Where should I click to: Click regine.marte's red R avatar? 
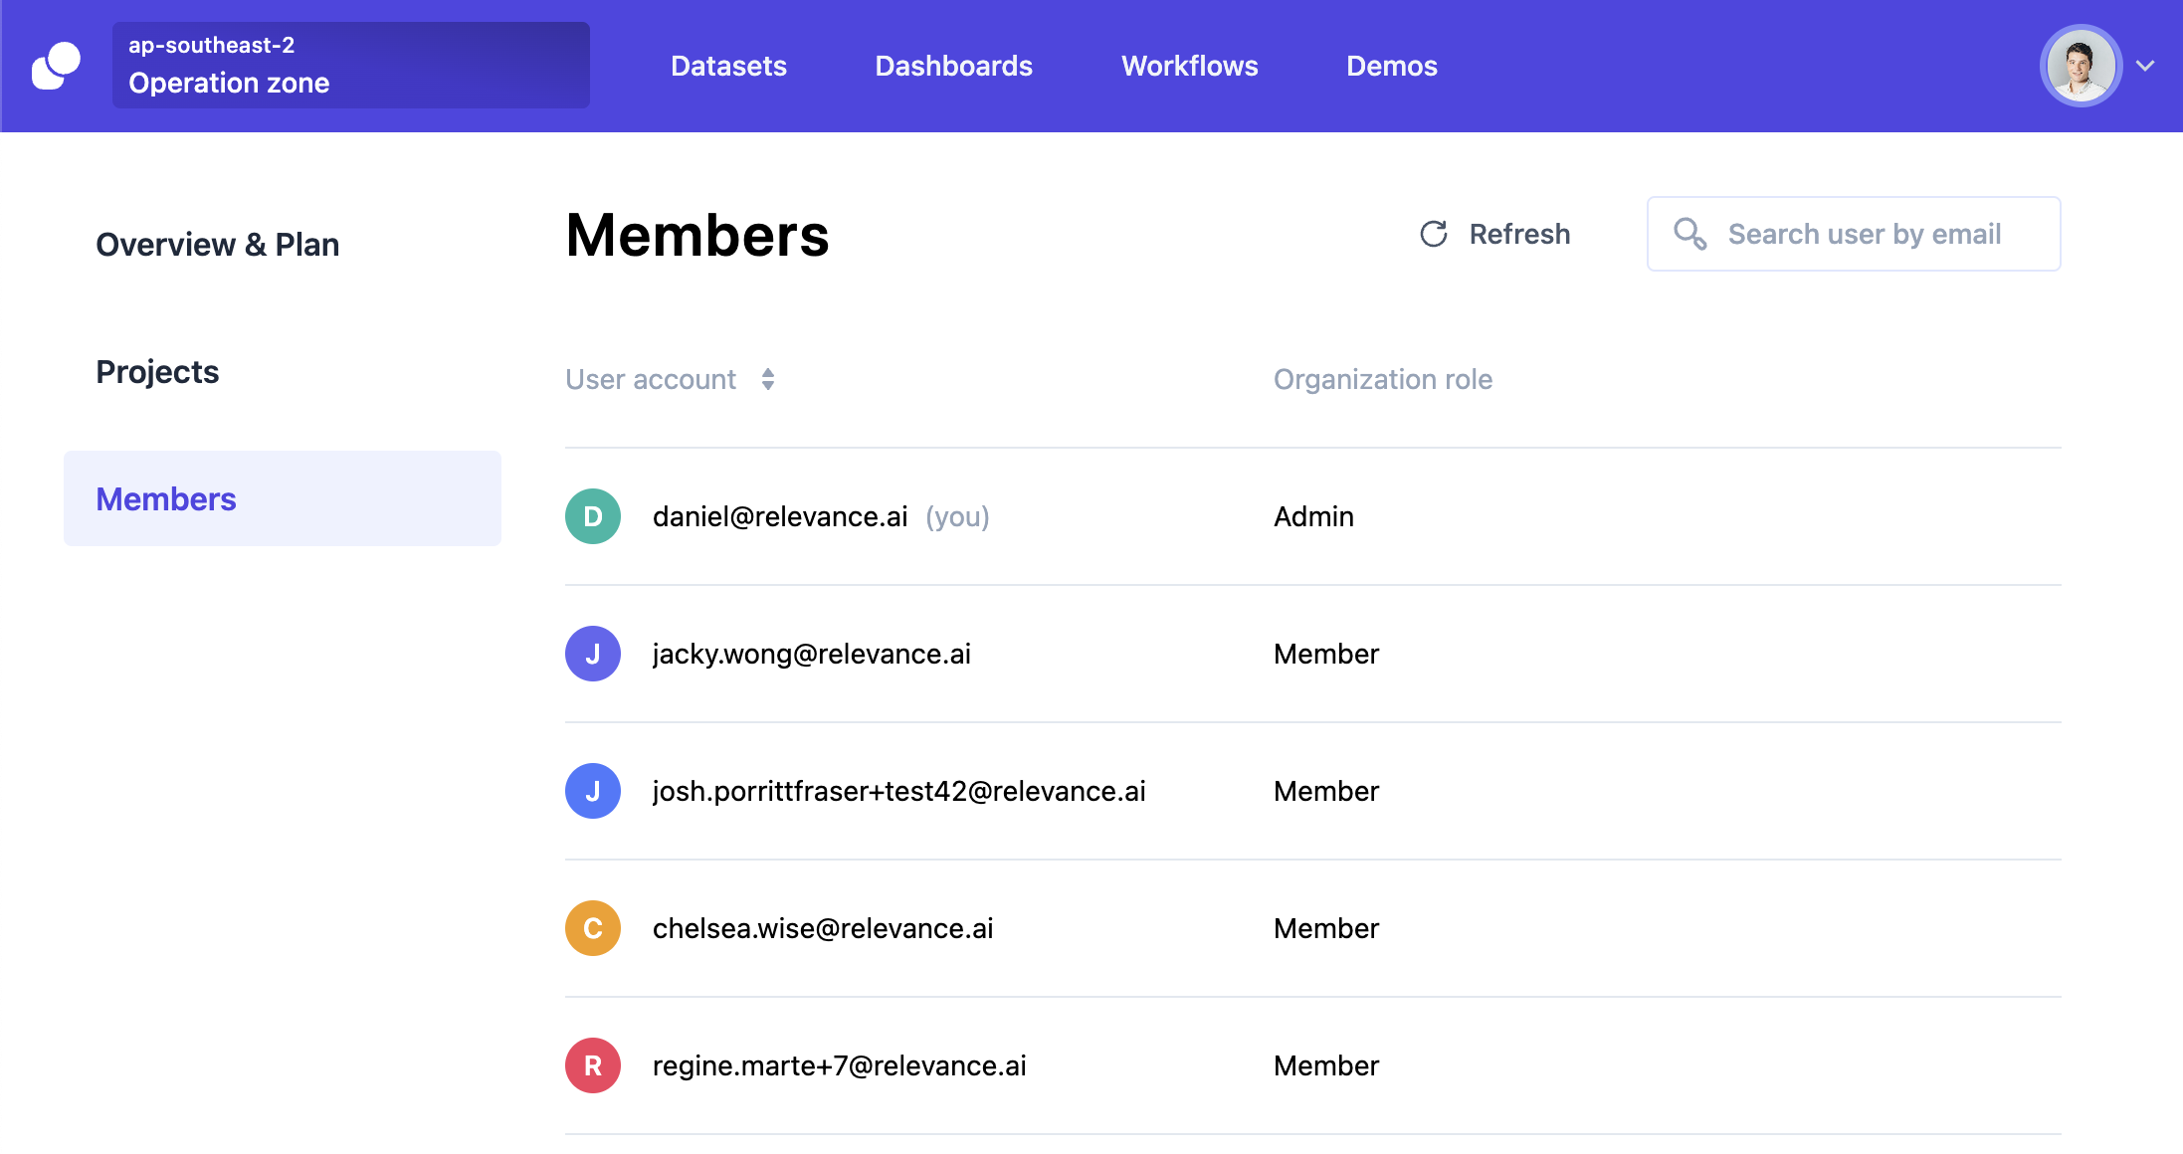(593, 1065)
